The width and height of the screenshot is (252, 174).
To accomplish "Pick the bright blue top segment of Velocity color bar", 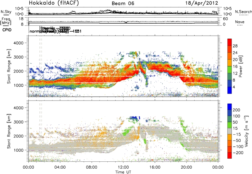I will tap(230, 107).
